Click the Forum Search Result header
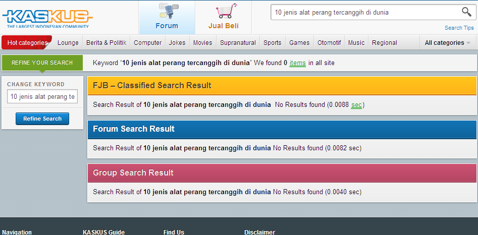The height and width of the screenshot is (235, 478). point(282,129)
